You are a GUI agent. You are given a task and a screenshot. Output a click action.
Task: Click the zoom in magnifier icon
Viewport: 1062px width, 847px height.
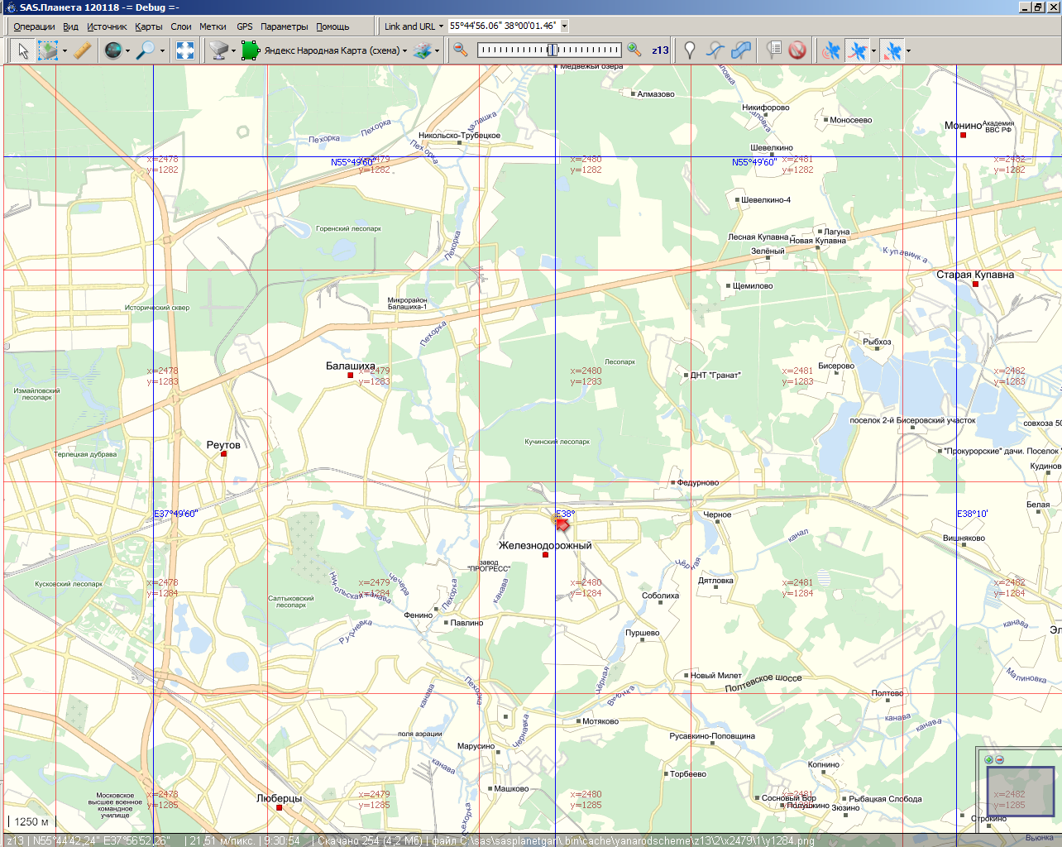[634, 50]
